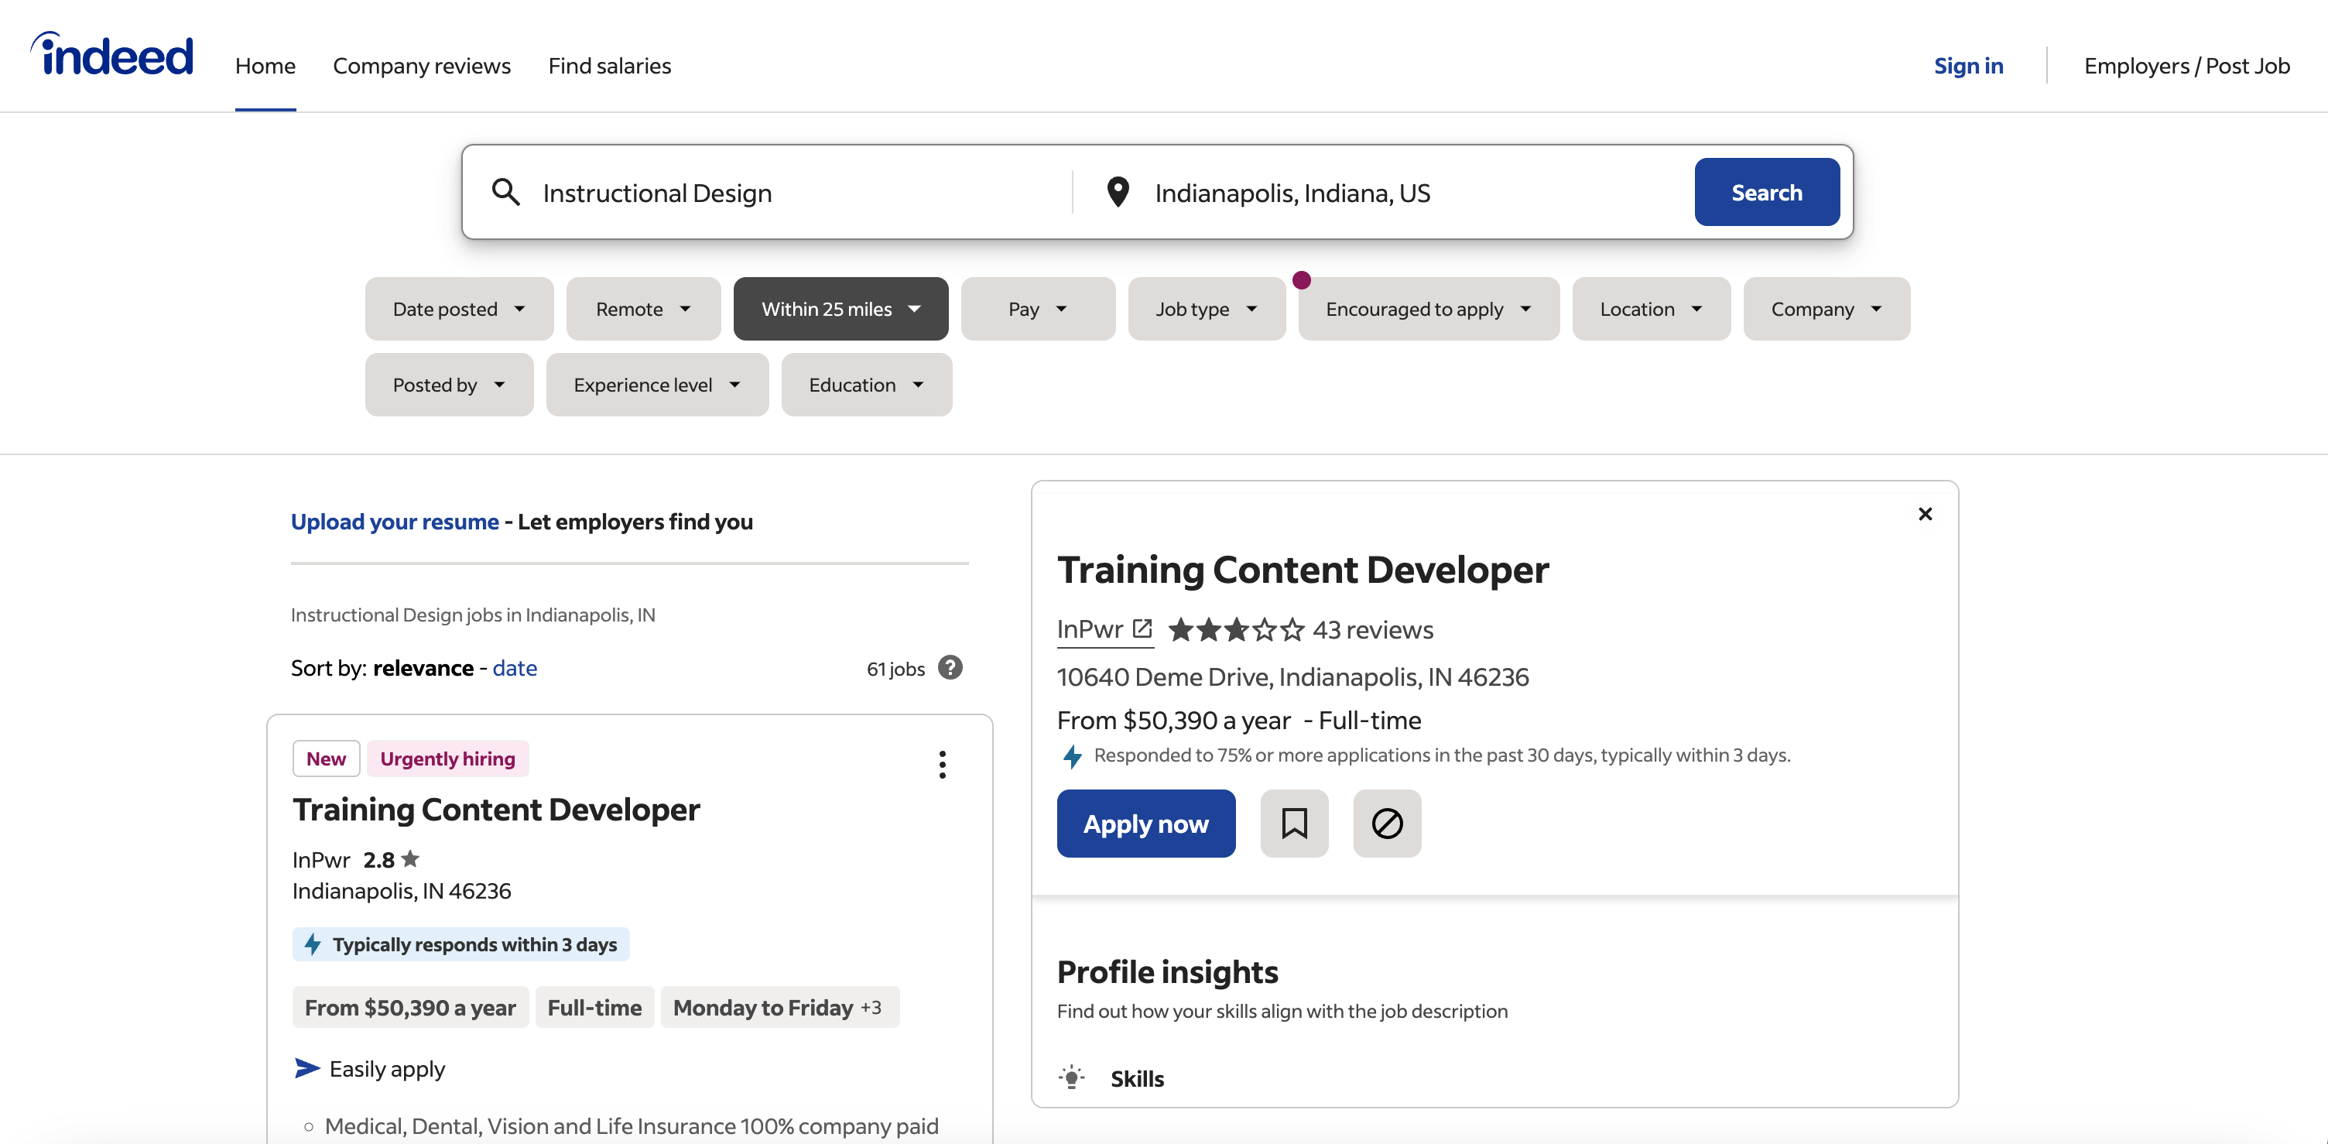Click Sign in

[1968, 66]
